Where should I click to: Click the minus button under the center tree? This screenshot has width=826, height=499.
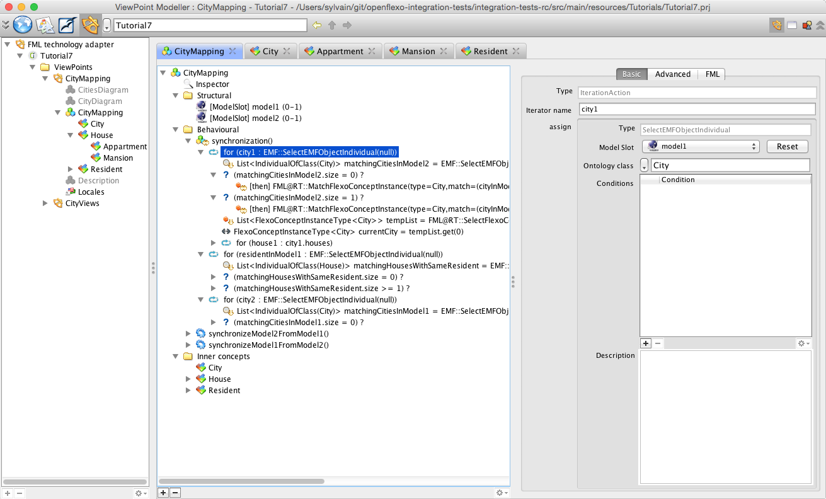[x=175, y=493]
